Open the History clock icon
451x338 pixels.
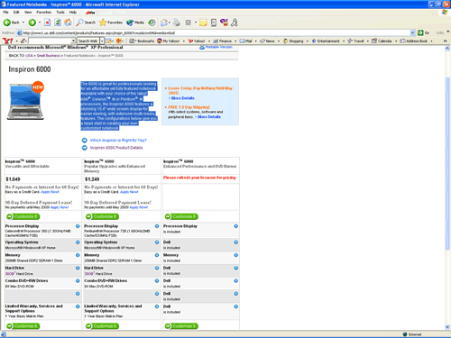pos(152,23)
